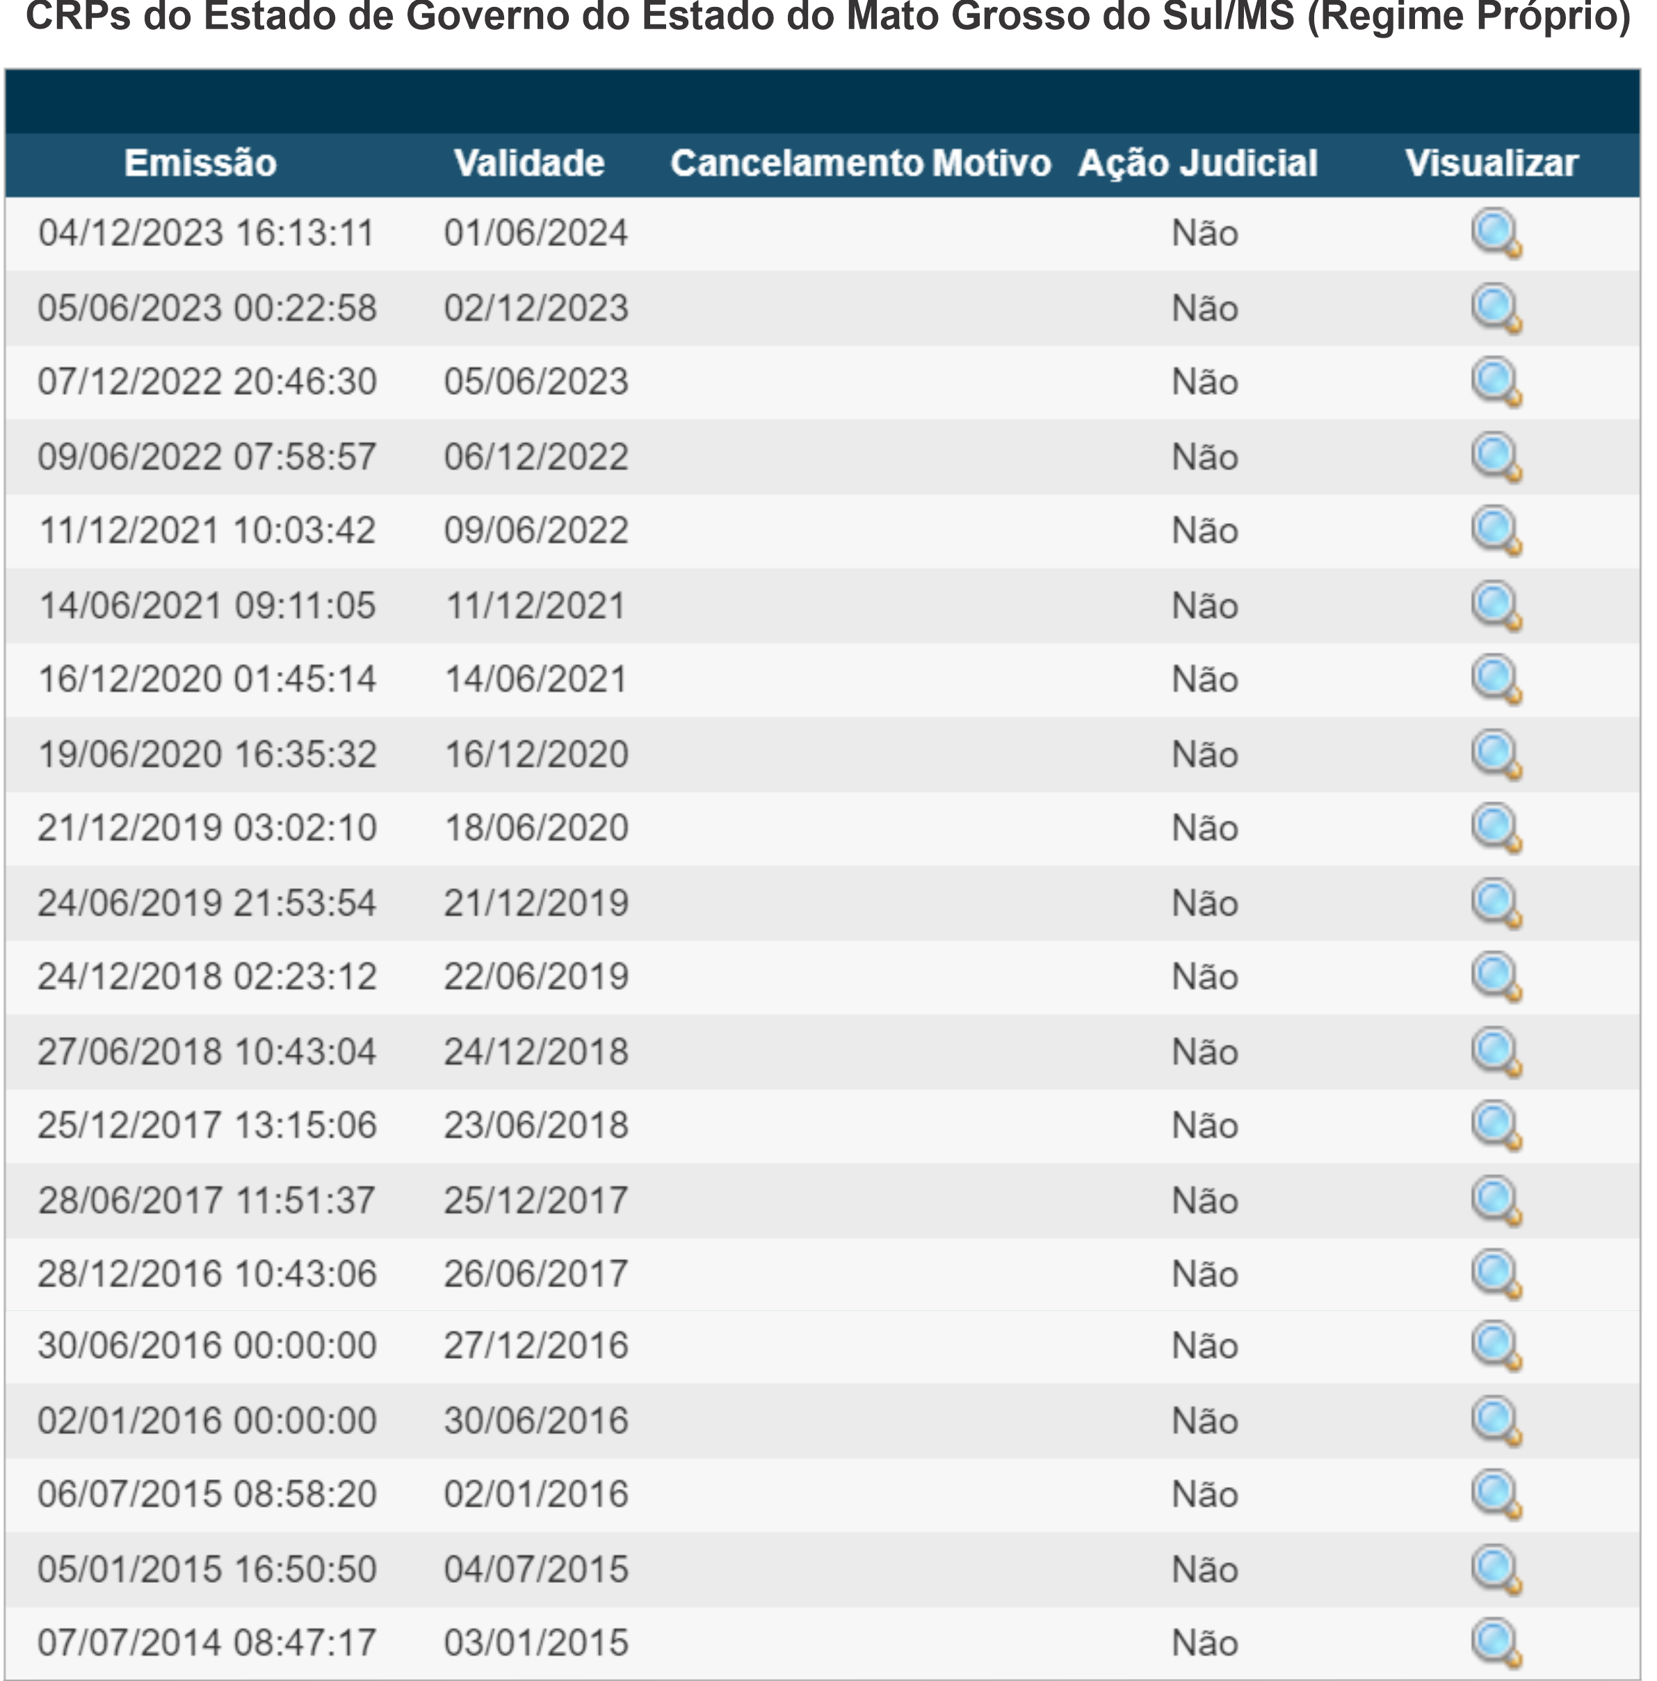Open CRP issued 05/01/2015 16:50:50

tap(1496, 1570)
